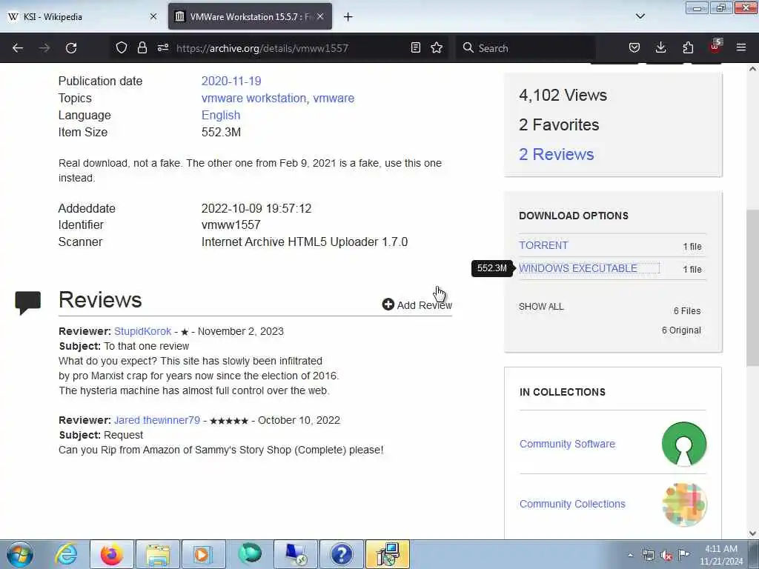Close the KSI - Wikipedia tab

tap(153, 16)
